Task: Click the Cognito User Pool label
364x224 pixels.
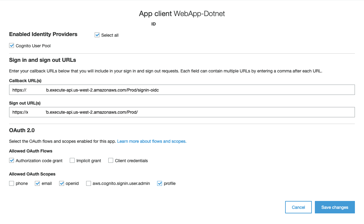Action: [33, 46]
